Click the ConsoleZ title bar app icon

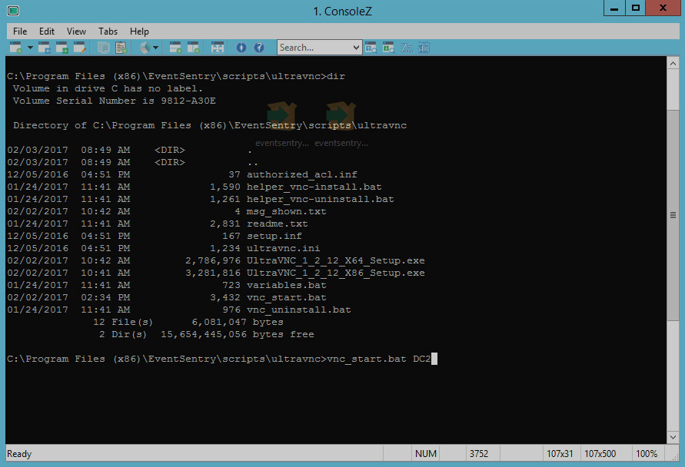click(x=12, y=11)
